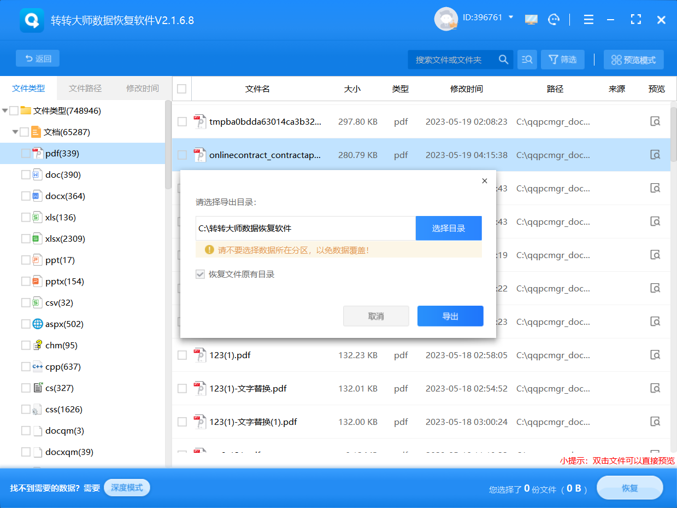Image resolution: width=677 pixels, height=508 pixels.
Task: Click the 深度模式 deep scan button
Action: pyautogui.click(x=127, y=487)
